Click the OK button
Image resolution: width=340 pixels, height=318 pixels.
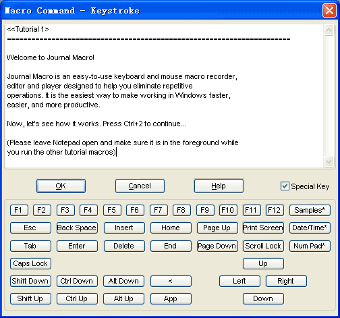[61, 186]
